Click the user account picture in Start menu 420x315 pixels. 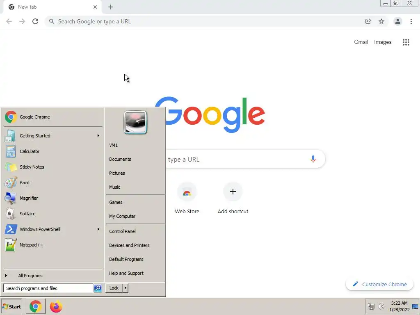point(135,122)
